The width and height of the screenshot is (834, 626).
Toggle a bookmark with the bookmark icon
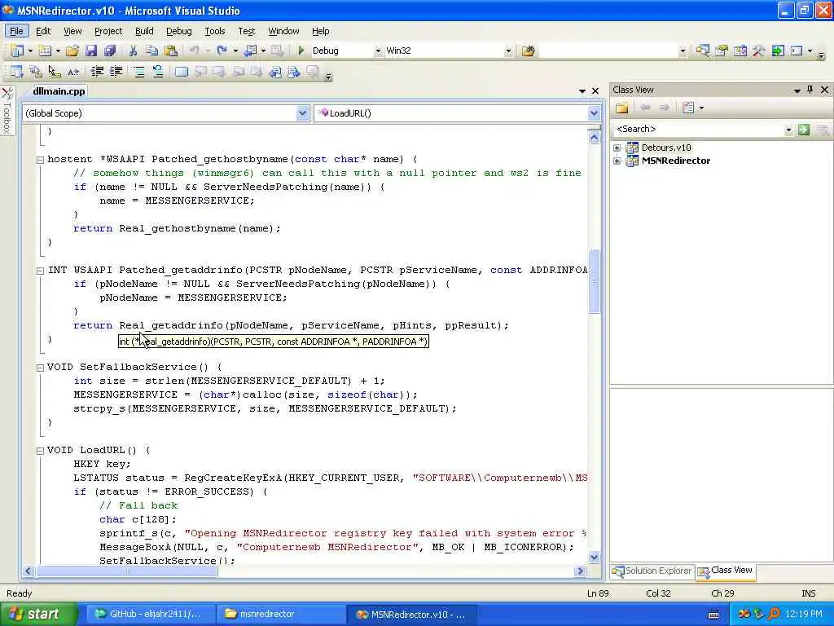point(182,72)
